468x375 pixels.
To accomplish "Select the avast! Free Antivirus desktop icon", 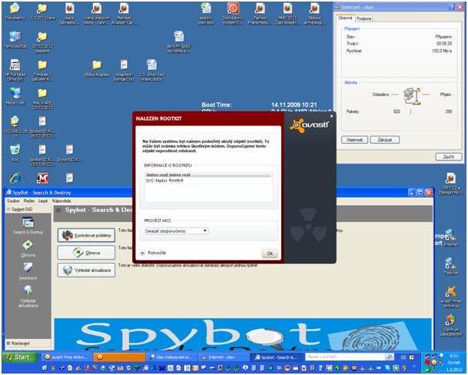I will point(450,297).
